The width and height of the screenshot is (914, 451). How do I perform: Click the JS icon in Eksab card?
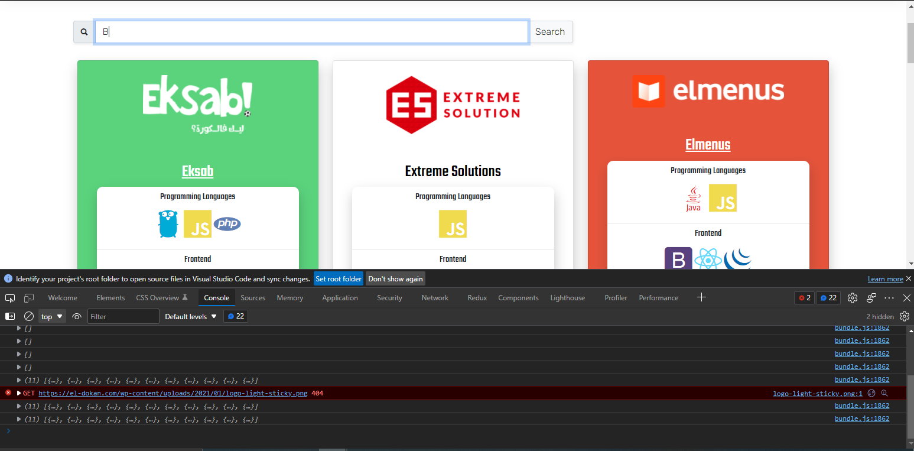coord(197,224)
